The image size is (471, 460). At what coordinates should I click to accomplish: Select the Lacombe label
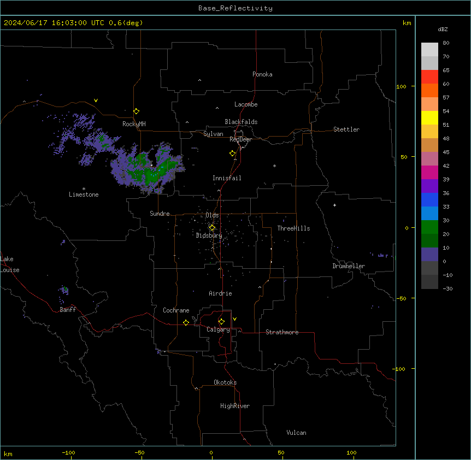point(246,104)
